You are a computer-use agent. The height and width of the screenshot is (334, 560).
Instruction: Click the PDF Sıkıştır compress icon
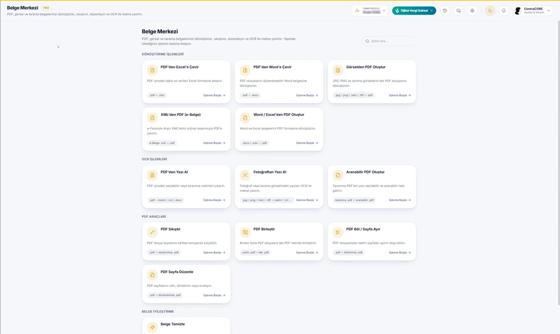point(152,232)
